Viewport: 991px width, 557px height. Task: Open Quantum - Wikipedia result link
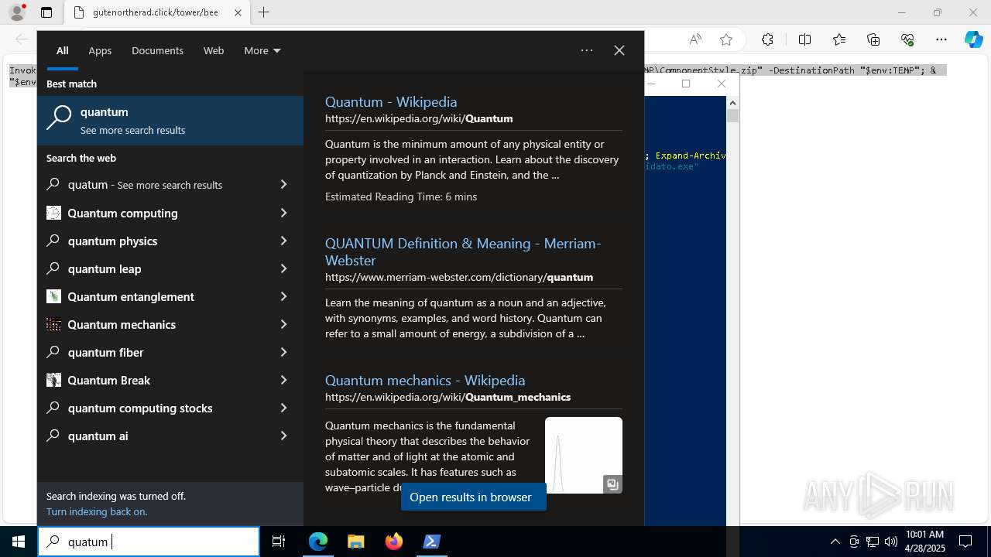(x=391, y=101)
